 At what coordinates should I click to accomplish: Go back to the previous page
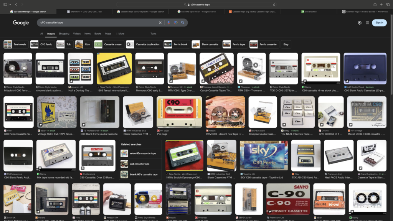(16, 5)
